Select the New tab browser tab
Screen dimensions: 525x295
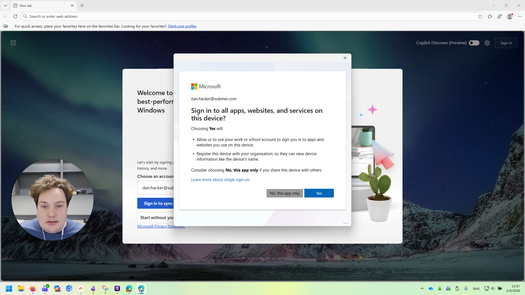pos(44,5)
